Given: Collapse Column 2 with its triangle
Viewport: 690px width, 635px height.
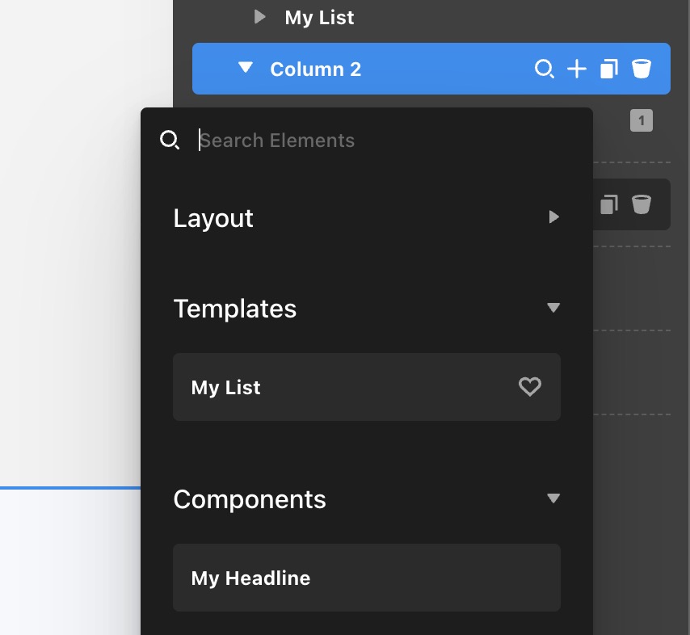Looking at the screenshot, I should click(246, 69).
